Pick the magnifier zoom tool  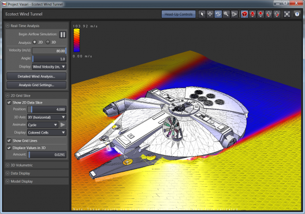226,14
